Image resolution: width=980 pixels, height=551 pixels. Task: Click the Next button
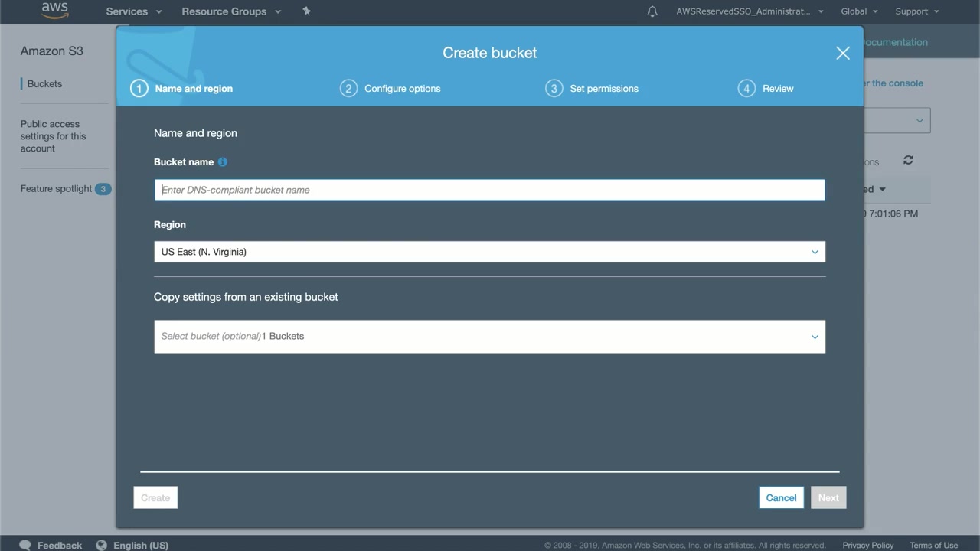point(828,498)
